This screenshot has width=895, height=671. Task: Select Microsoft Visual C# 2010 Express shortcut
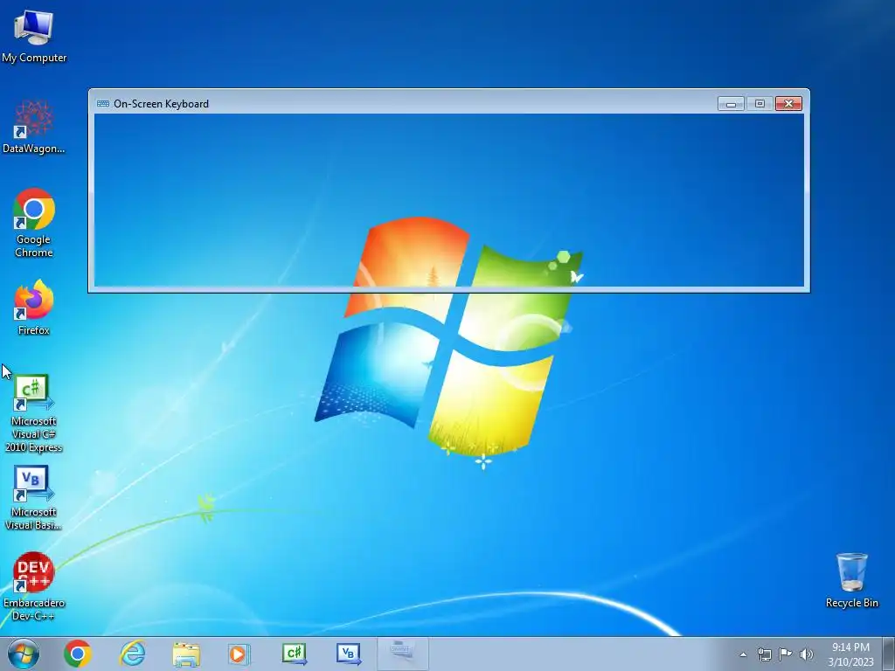pos(34,413)
